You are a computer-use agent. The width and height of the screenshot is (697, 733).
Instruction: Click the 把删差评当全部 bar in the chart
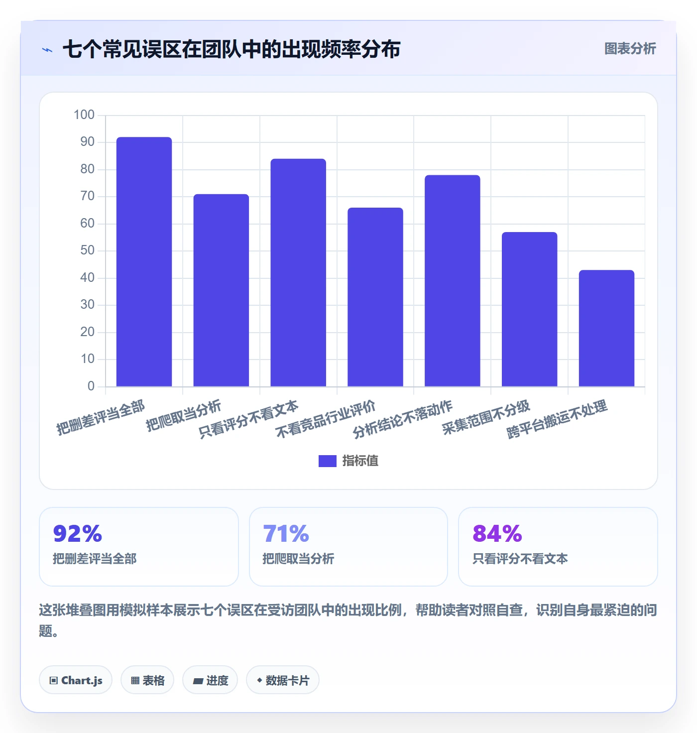pos(144,262)
